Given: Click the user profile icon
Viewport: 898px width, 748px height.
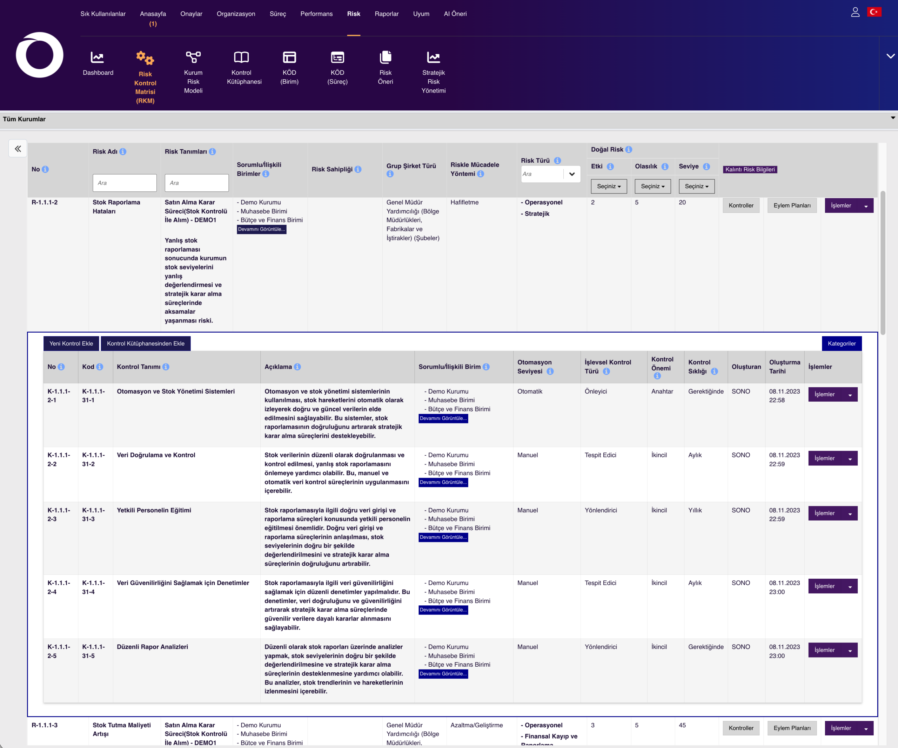Looking at the screenshot, I should (x=855, y=12).
